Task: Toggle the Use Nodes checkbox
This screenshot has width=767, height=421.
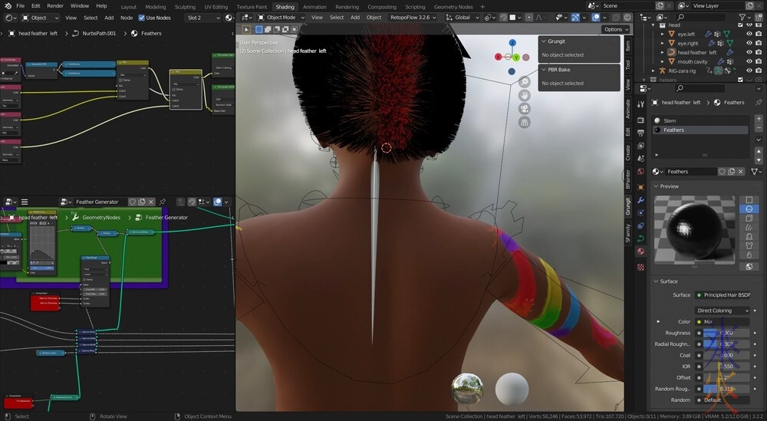Action: 142,17
